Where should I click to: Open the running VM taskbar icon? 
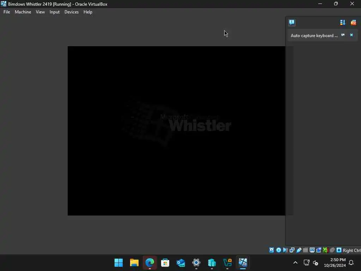[243, 263]
